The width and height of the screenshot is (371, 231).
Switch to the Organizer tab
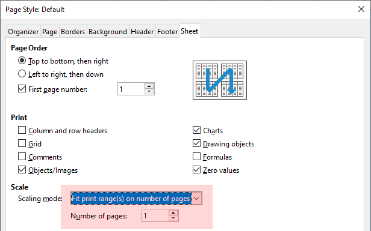23,32
